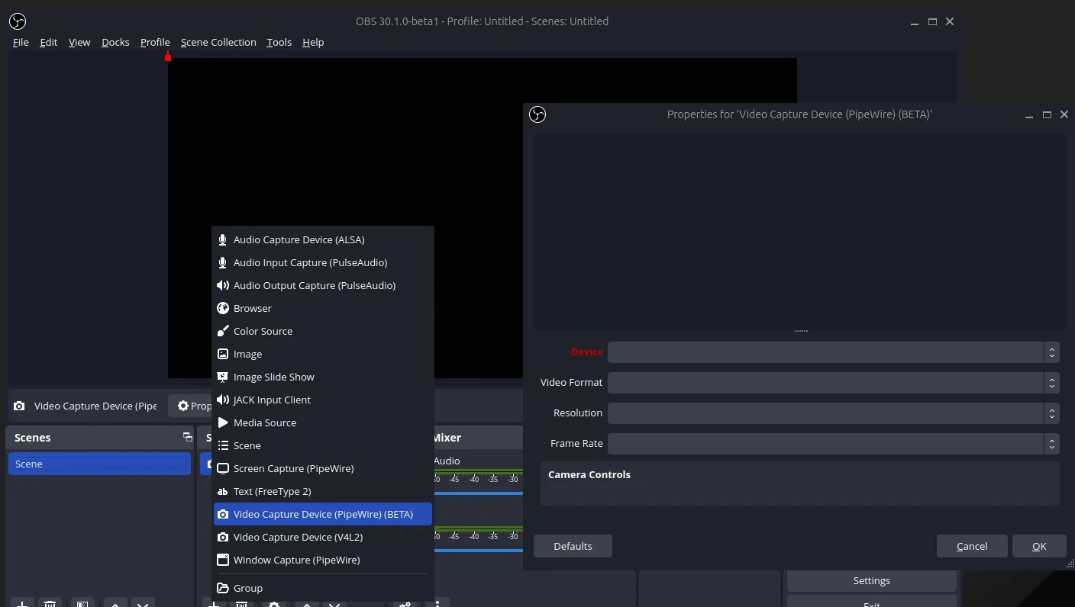The height and width of the screenshot is (607, 1075).
Task: Close the Properties dialog window
Action: coord(1064,114)
